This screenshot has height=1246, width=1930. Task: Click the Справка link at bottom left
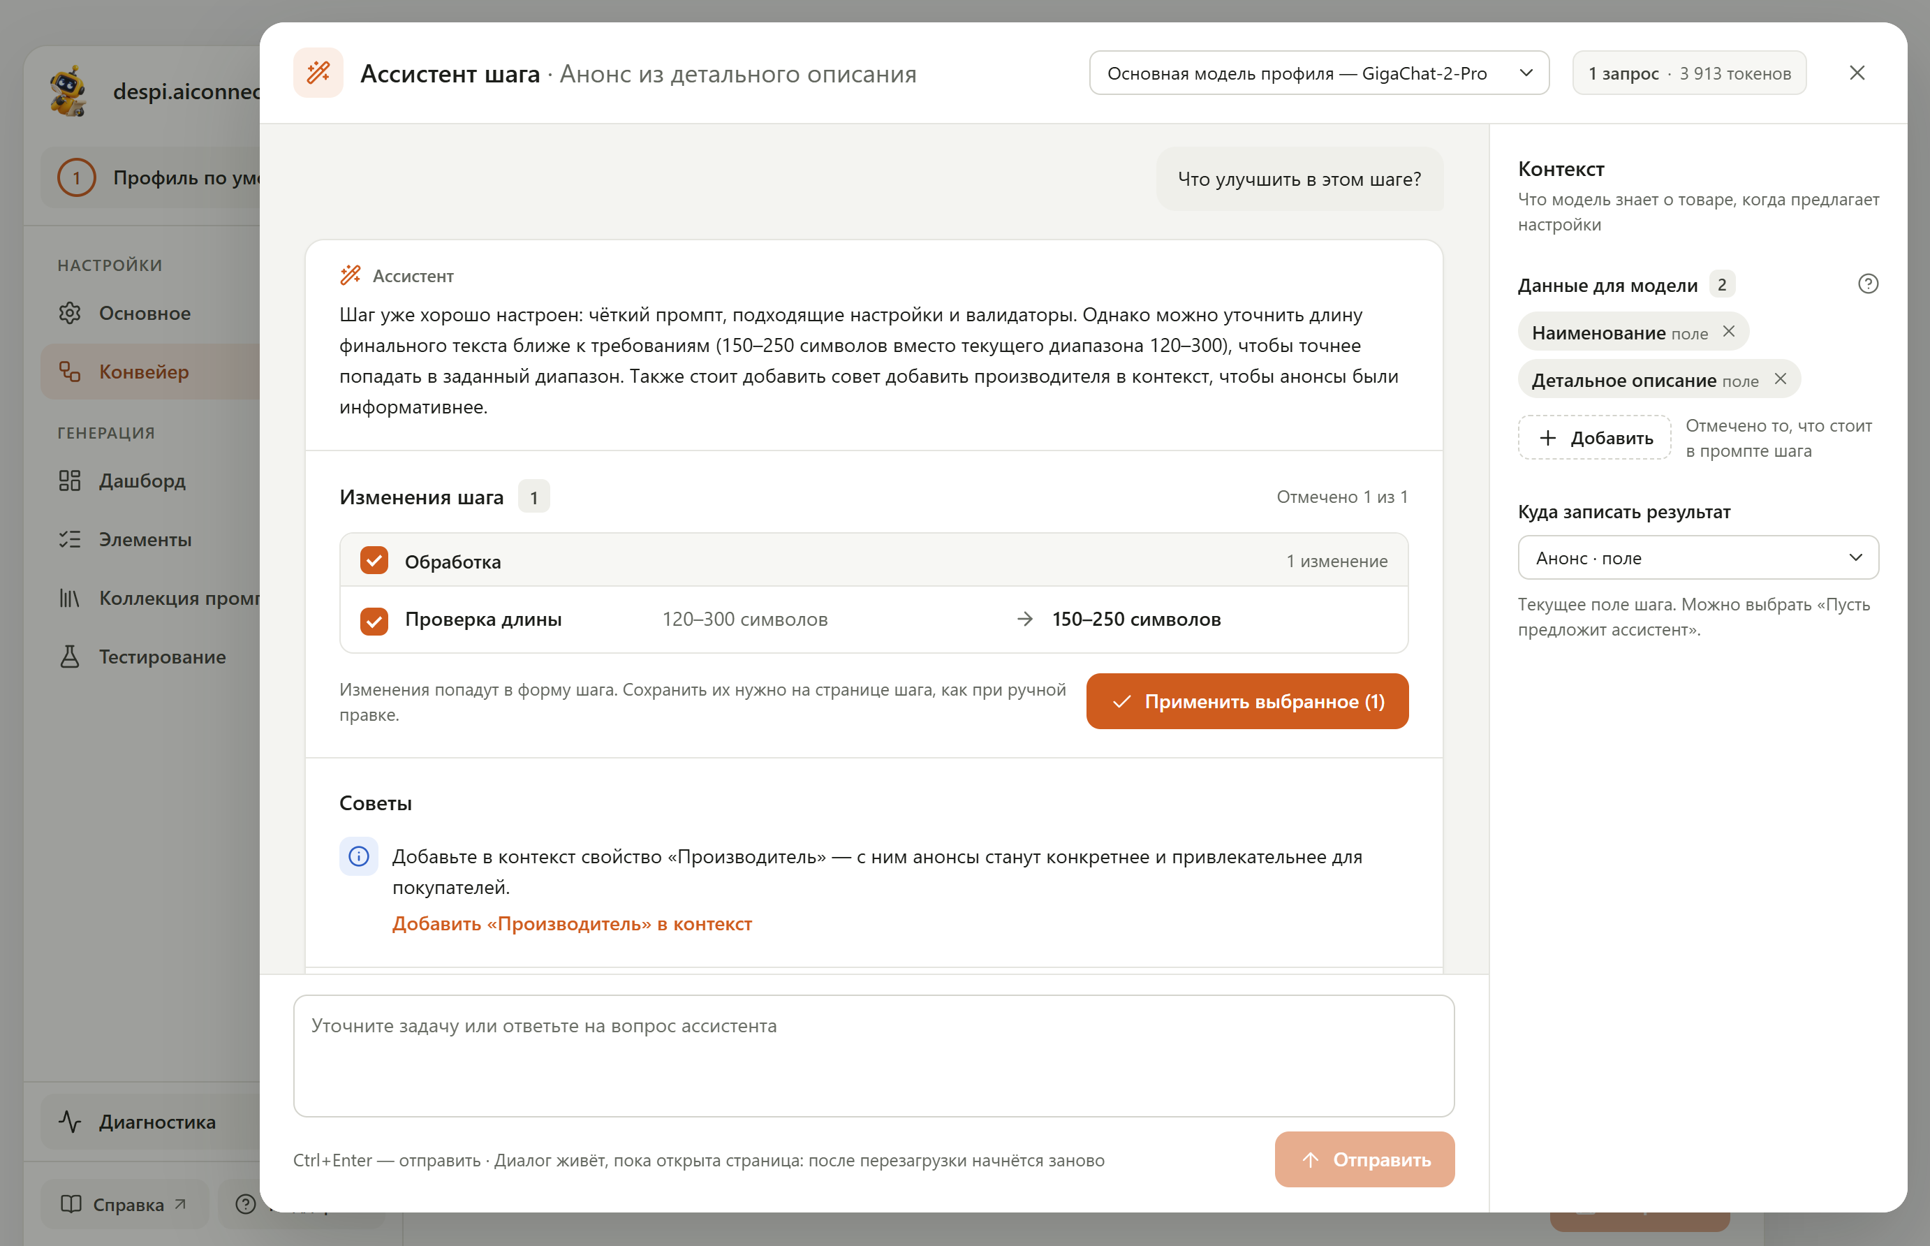click(124, 1205)
